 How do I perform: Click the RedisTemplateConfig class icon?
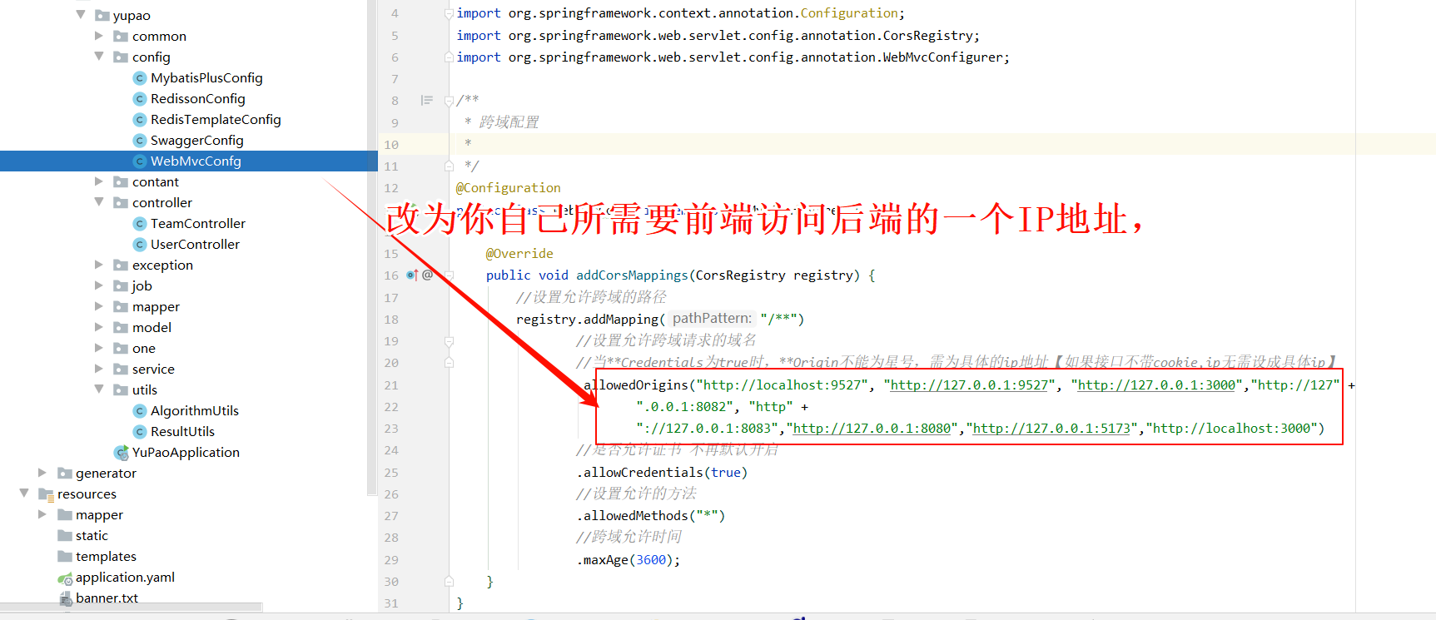pyautogui.click(x=140, y=120)
